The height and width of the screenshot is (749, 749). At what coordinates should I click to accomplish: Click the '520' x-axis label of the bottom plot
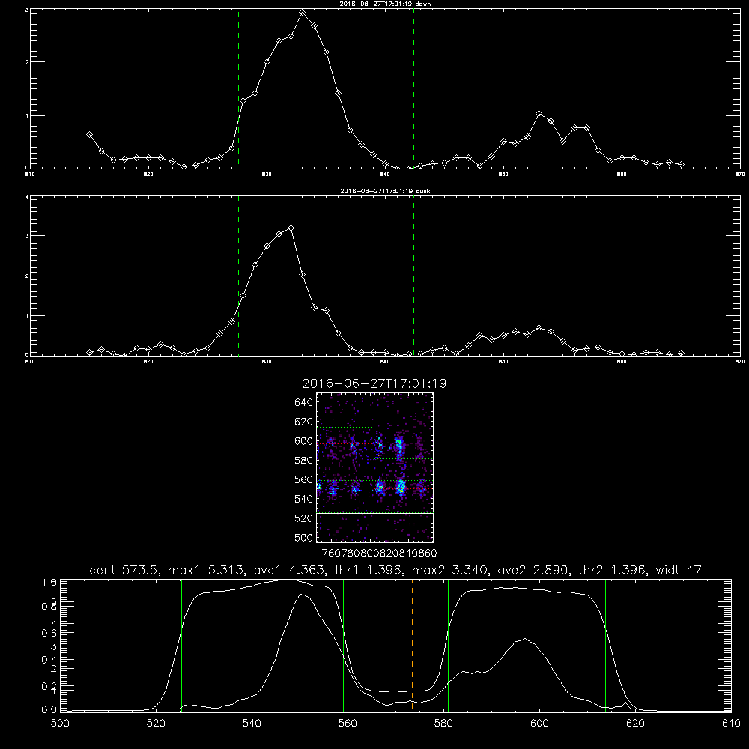(156, 724)
